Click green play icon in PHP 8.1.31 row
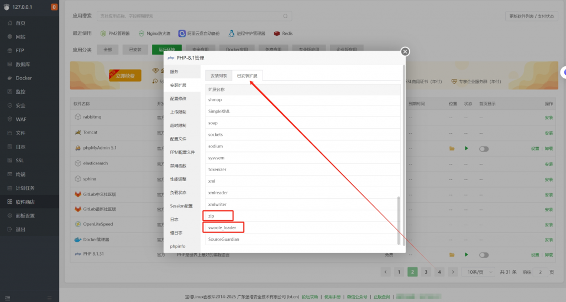 point(467,255)
